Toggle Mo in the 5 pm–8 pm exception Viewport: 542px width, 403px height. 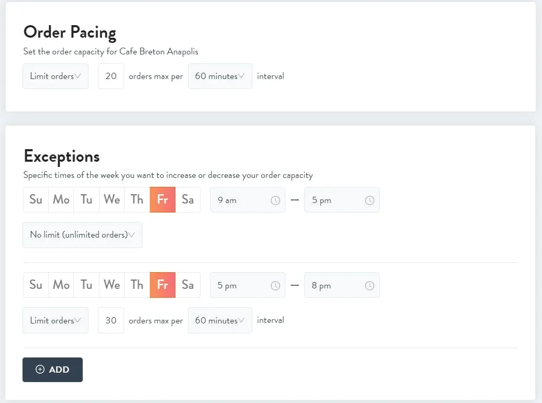61,285
